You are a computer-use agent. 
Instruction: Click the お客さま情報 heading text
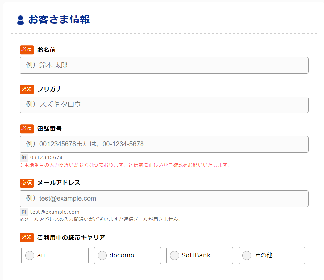pyautogui.click(x=59, y=20)
